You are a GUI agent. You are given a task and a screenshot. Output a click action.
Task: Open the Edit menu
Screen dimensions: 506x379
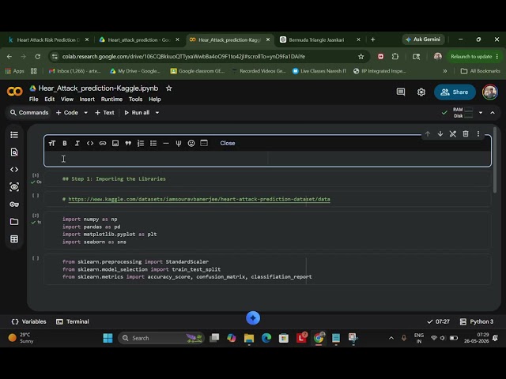(x=49, y=99)
